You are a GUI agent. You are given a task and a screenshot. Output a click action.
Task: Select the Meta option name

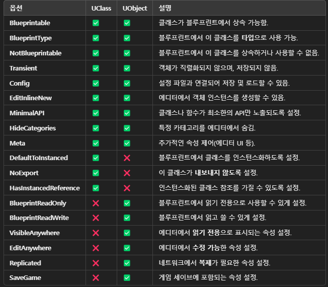17,143
